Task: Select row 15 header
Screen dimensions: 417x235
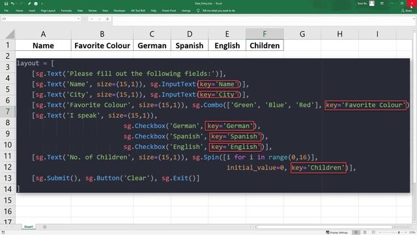Action: (8, 200)
